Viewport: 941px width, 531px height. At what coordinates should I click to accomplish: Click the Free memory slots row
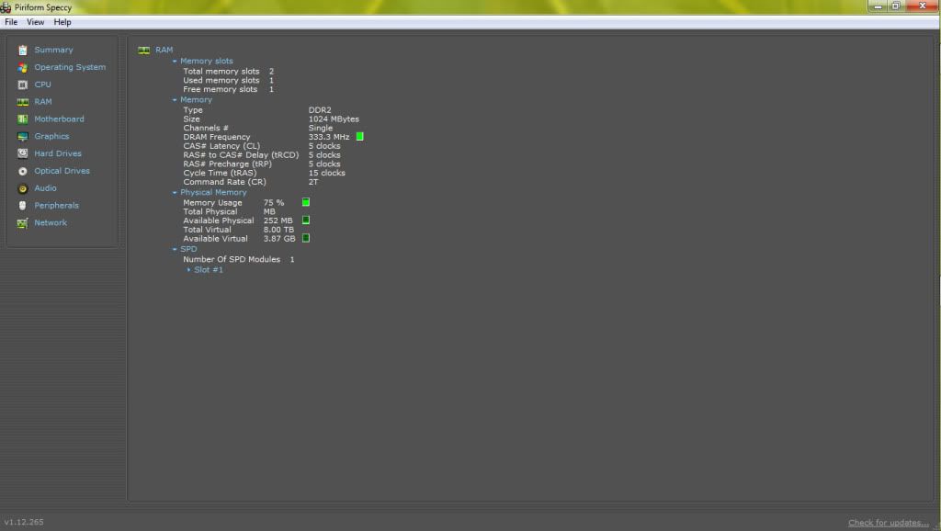[228, 89]
